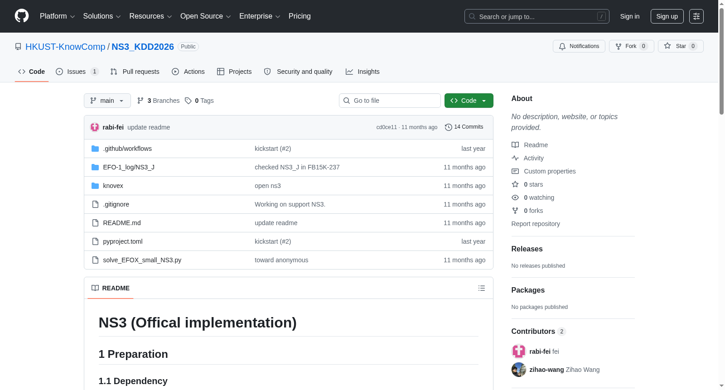Open the NS3_KDD2026 repository link
The image size is (725, 390).
click(x=143, y=47)
